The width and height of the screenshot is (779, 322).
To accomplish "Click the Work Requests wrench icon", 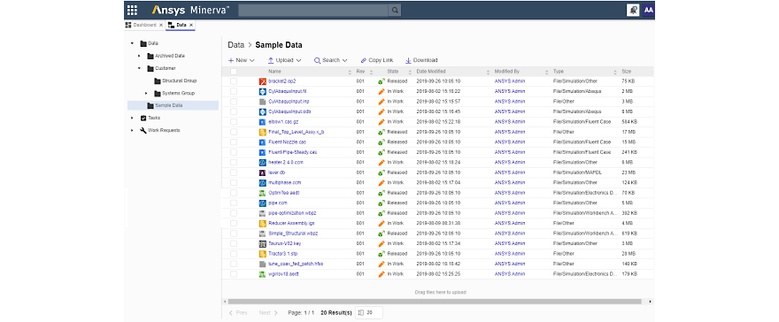I will tap(143, 131).
